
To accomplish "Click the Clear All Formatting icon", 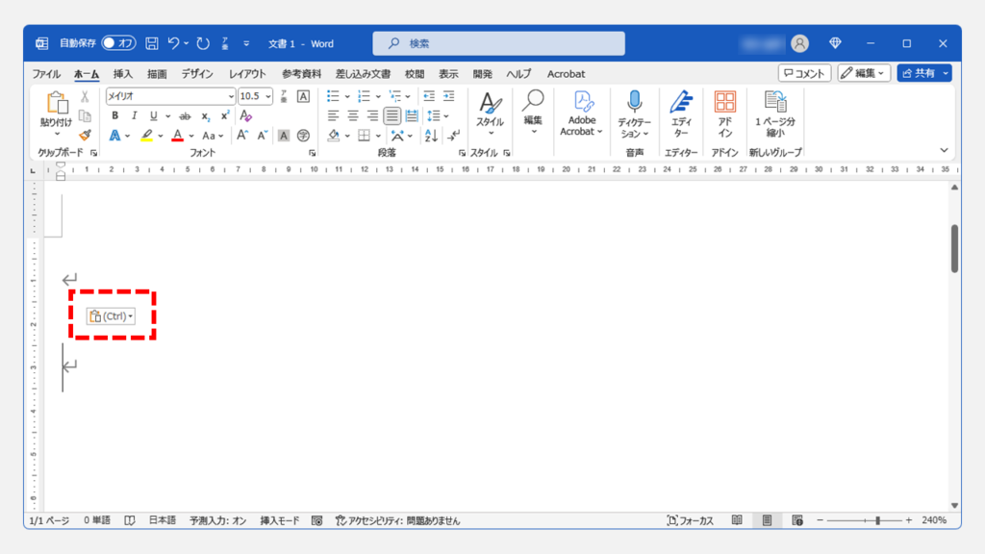I will (x=245, y=116).
